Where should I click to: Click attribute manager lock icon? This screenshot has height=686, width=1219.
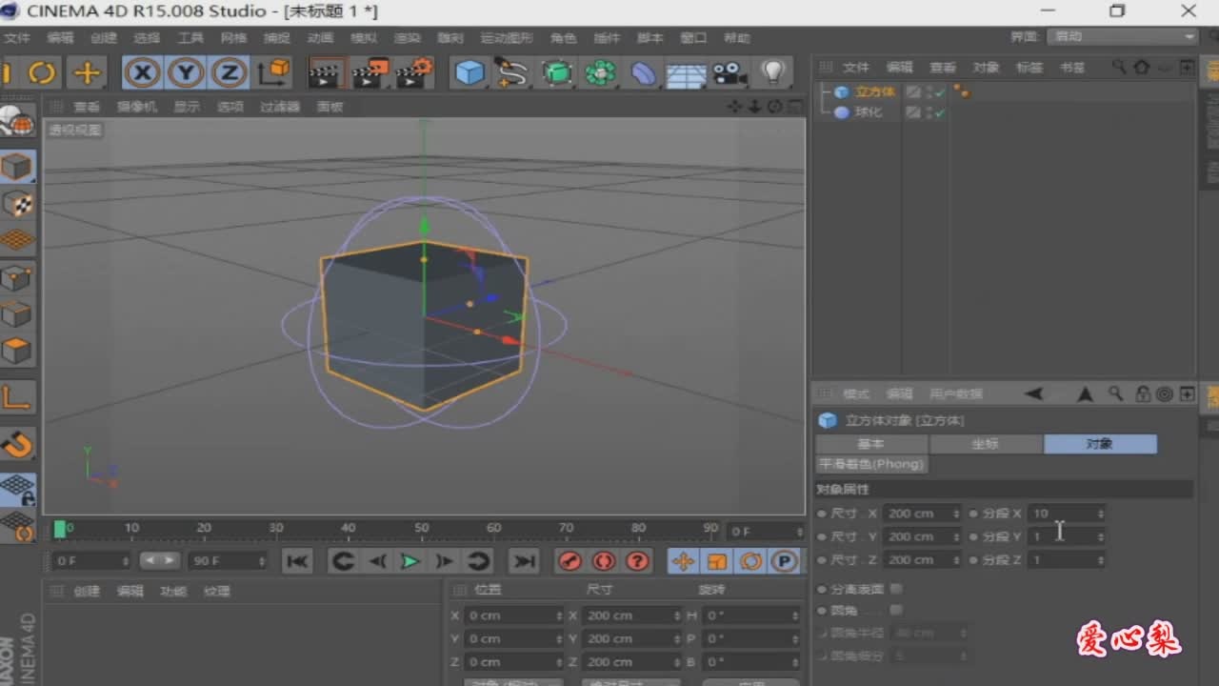1141,393
